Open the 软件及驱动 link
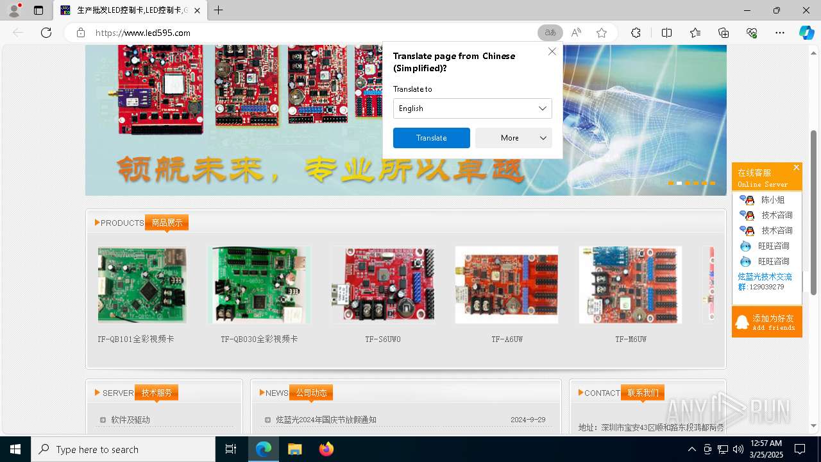Image resolution: width=821 pixels, height=462 pixels. pyautogui.click(x=130, y=420)
